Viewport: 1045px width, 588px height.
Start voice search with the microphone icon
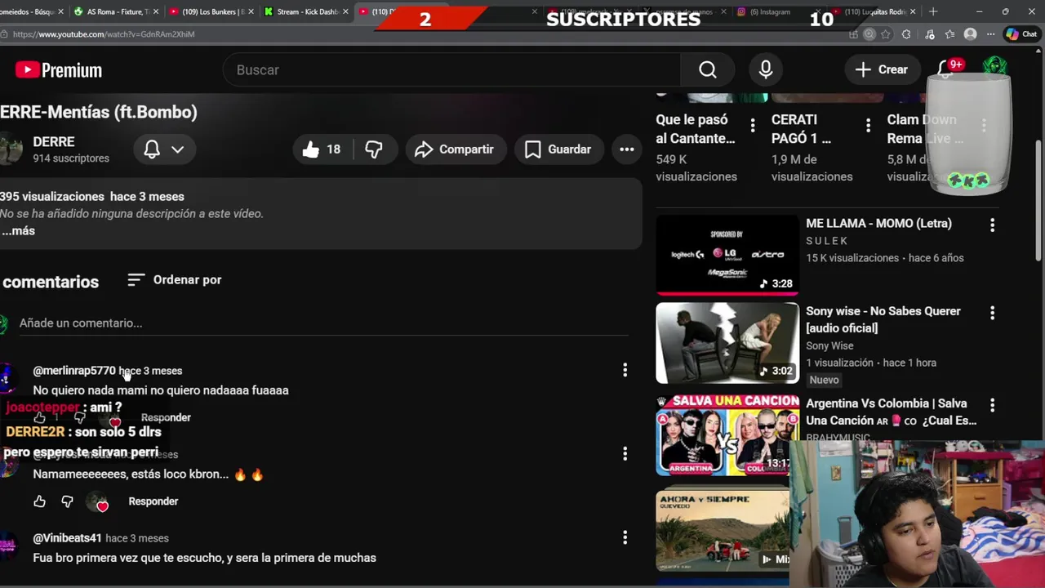tap(766, 70)
